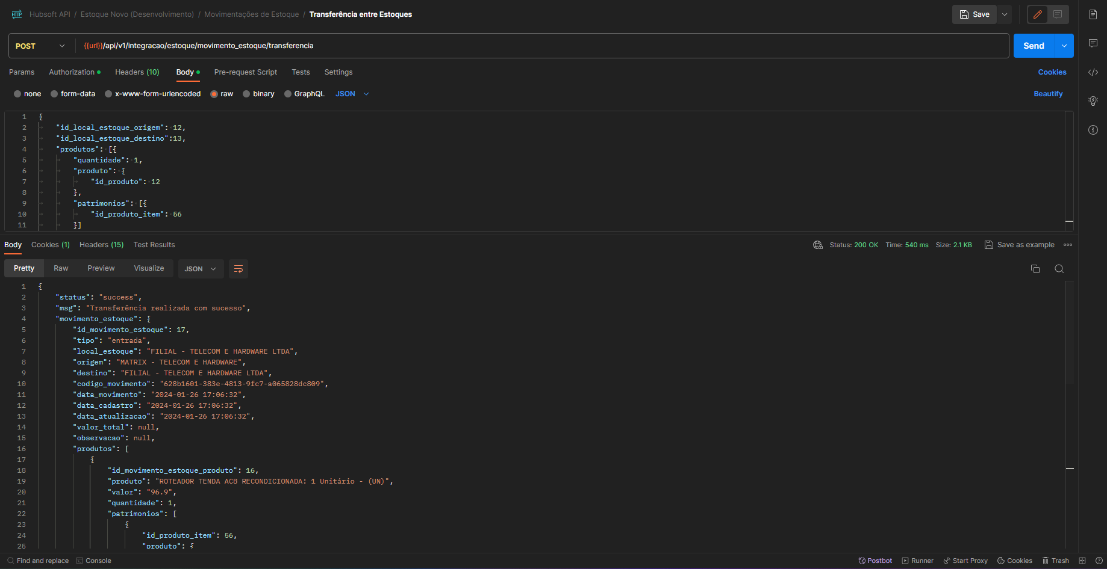Open Postbot from status bar

(x=875, y=561)
